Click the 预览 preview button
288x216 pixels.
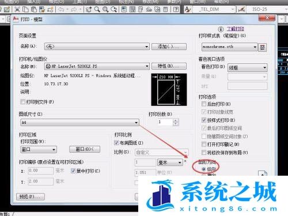pos(31,196)
